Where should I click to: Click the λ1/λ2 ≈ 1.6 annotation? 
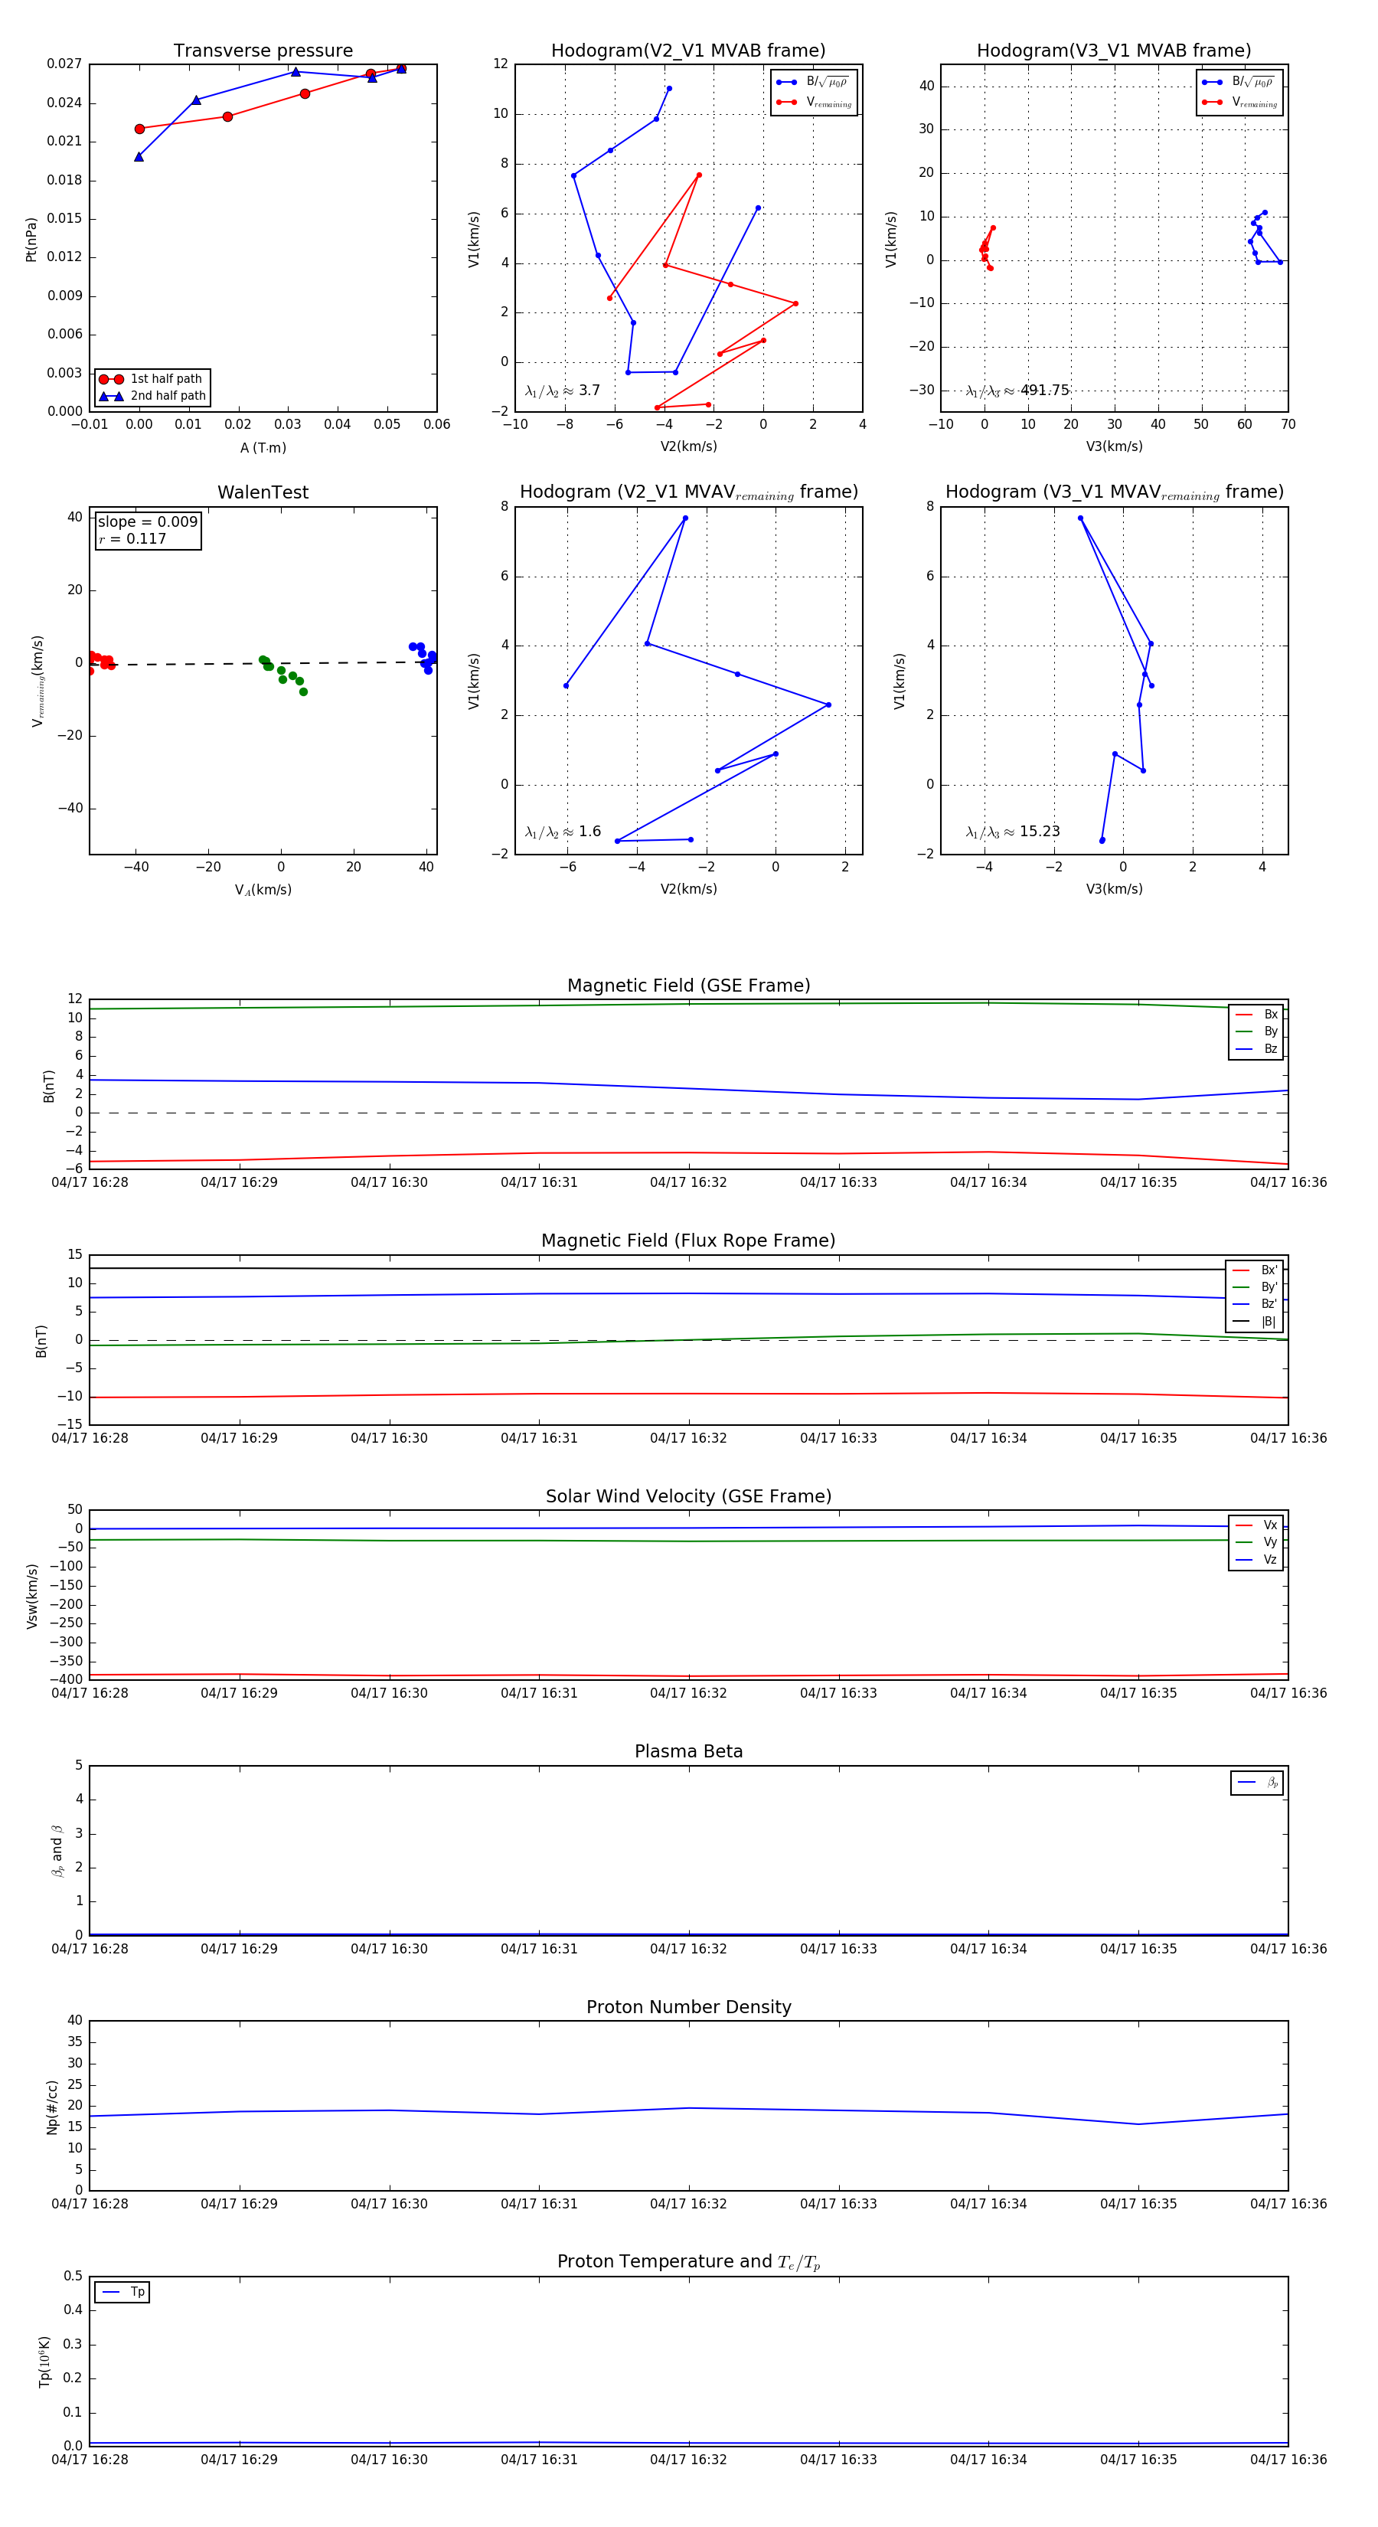562,832
